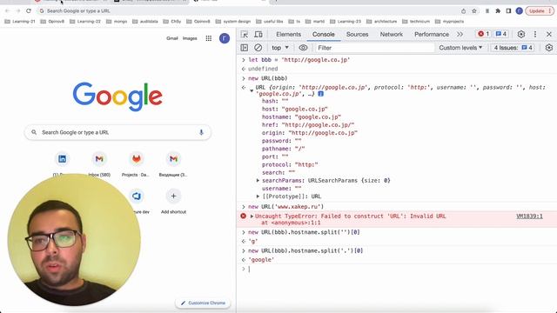
Task: Click the red error count badge
Action: point(484,34)
